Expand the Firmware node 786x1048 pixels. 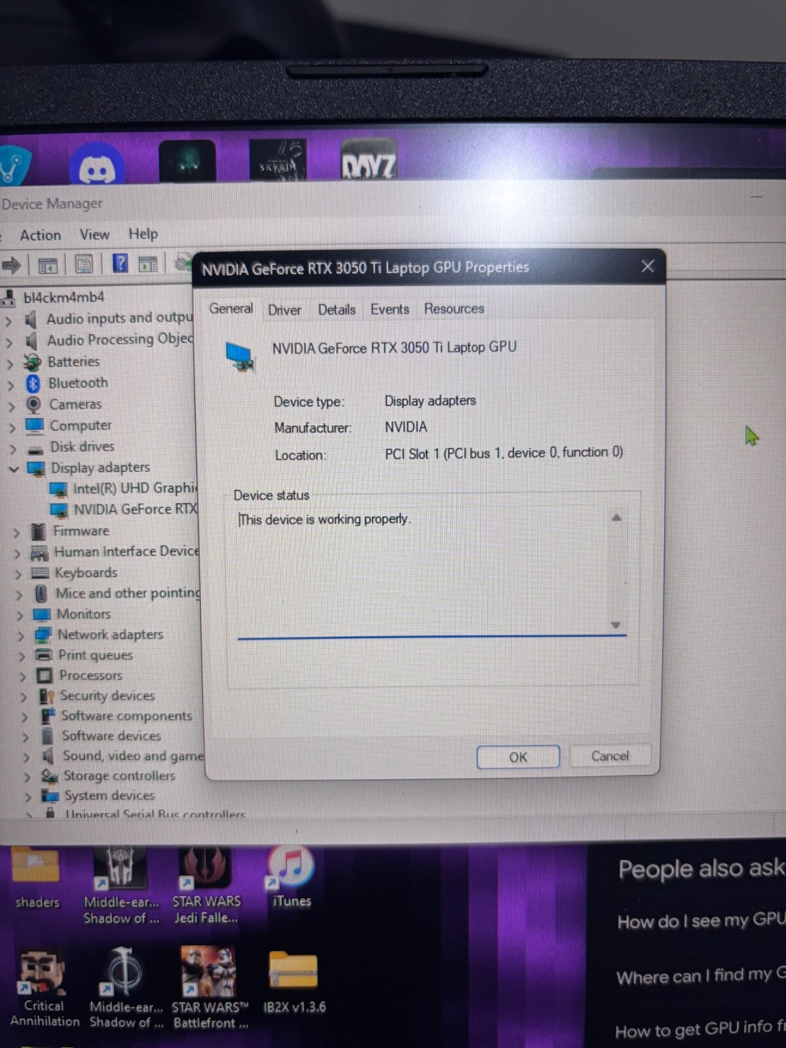[x=17, y=533]
